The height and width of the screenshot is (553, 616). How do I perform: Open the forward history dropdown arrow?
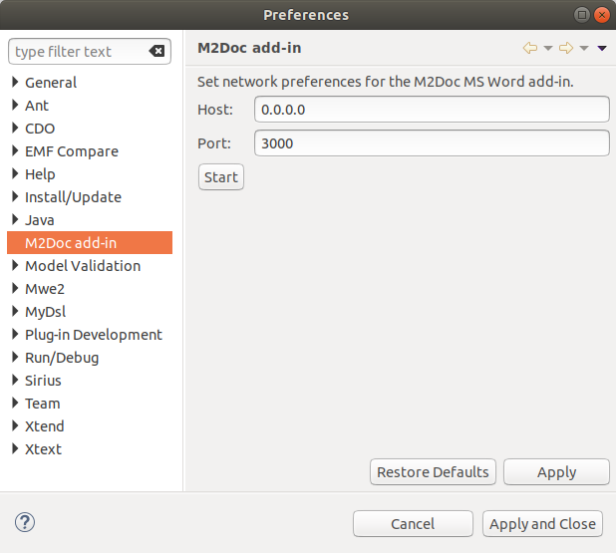[584, 48]
